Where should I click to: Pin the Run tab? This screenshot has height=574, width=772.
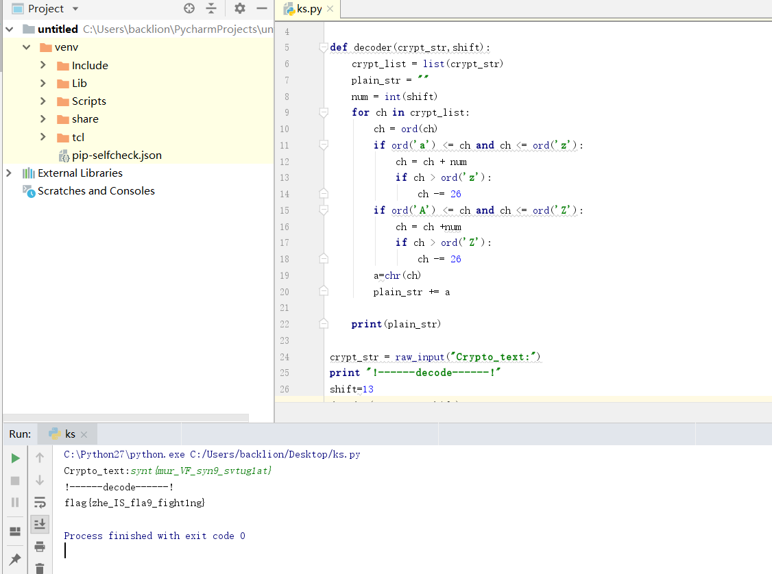15,559
